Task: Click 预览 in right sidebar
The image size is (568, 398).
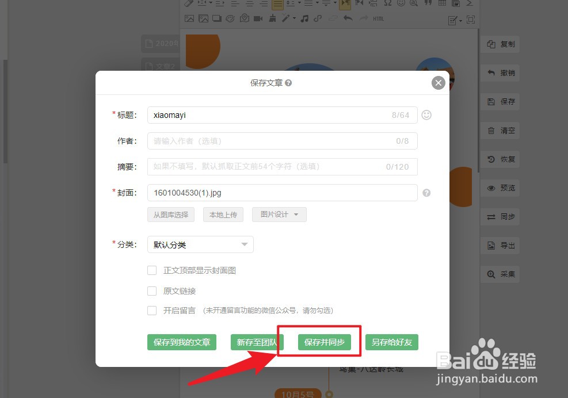Action: [x=500, y=188]
